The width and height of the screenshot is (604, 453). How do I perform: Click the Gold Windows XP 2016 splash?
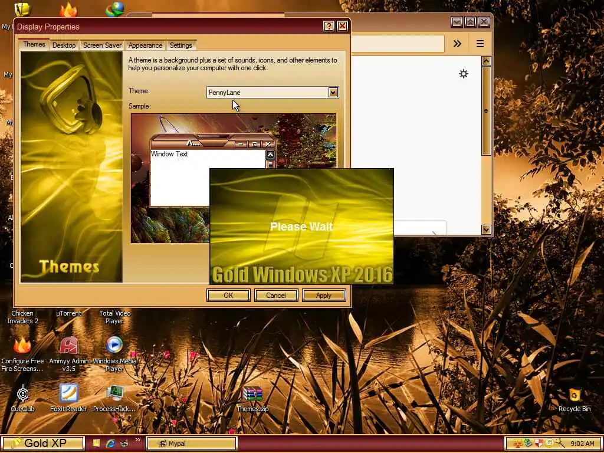(x=301, y=226)
